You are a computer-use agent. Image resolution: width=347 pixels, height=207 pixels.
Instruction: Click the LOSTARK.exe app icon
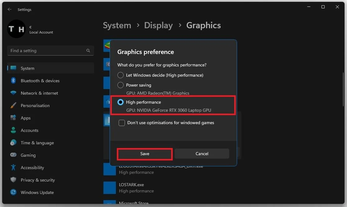110,188
